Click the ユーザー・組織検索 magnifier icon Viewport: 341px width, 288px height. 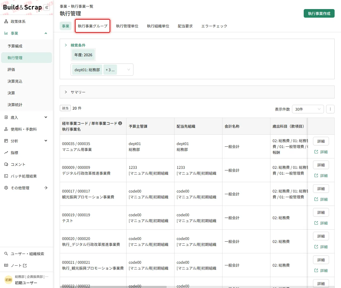point(6,254)
